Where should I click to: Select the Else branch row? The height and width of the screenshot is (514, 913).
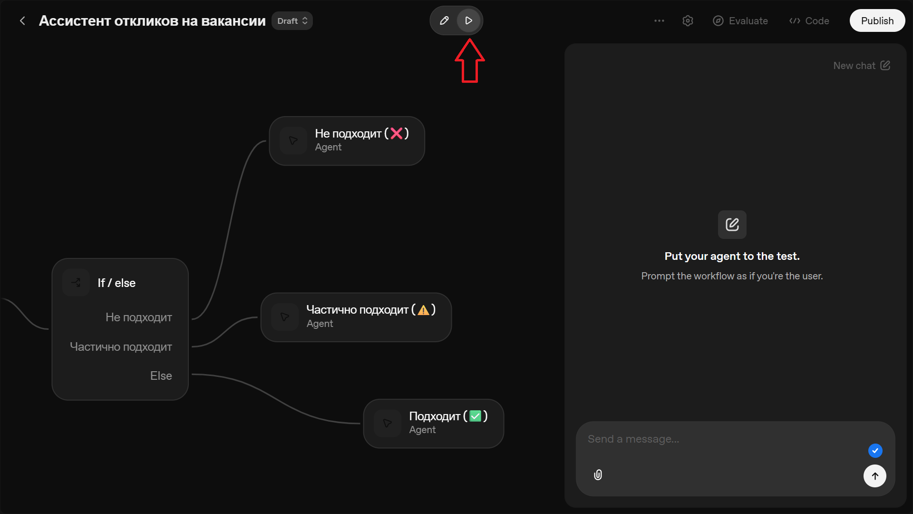161,376
